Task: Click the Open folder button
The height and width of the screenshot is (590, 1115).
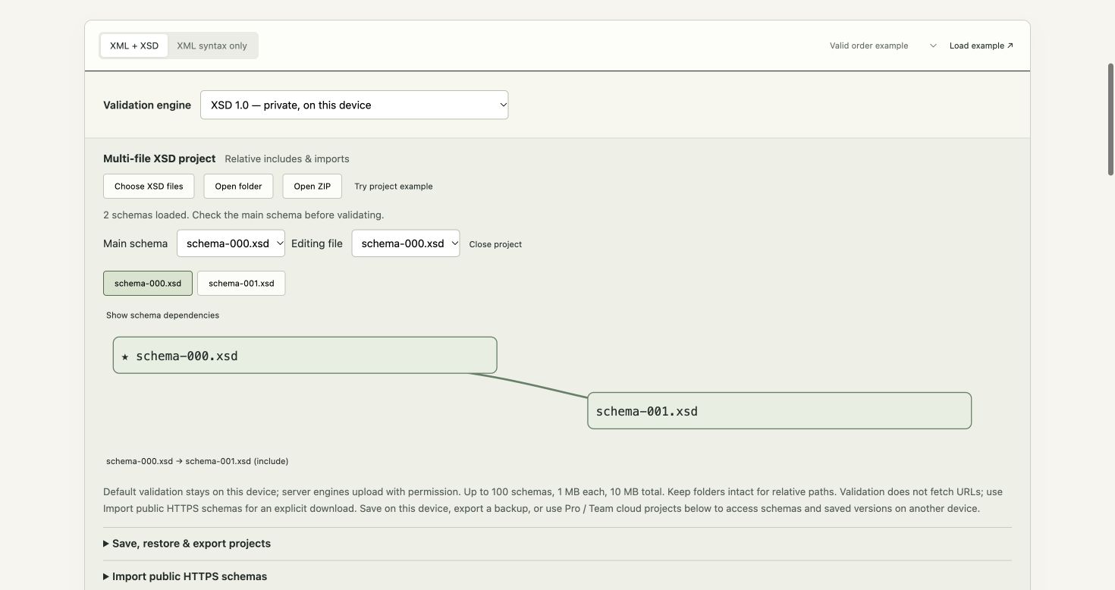Action: (x=238, y=186)
